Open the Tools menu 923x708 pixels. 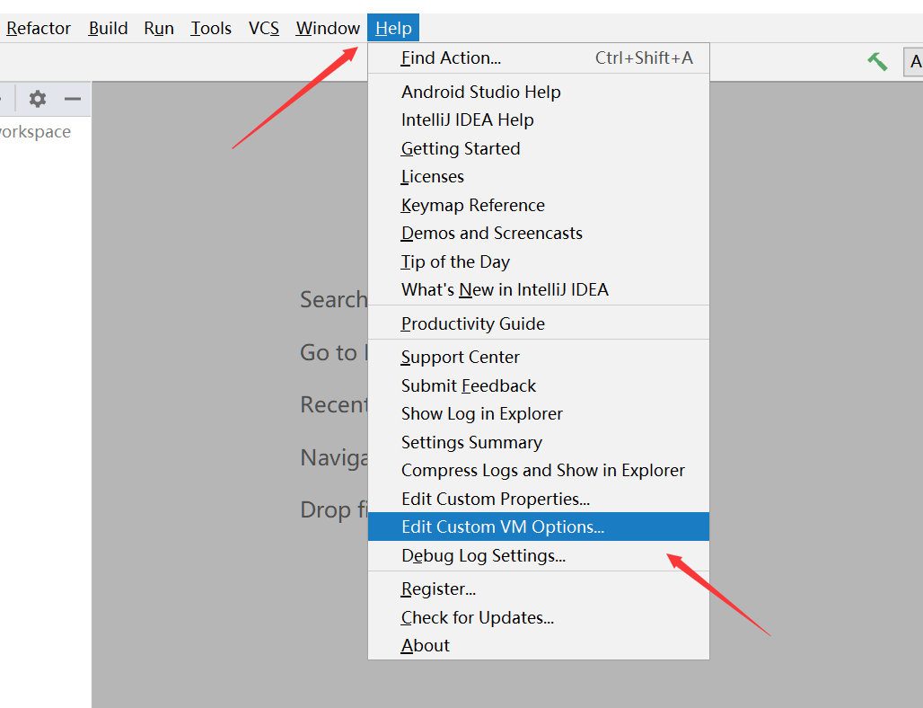(211, 29)
